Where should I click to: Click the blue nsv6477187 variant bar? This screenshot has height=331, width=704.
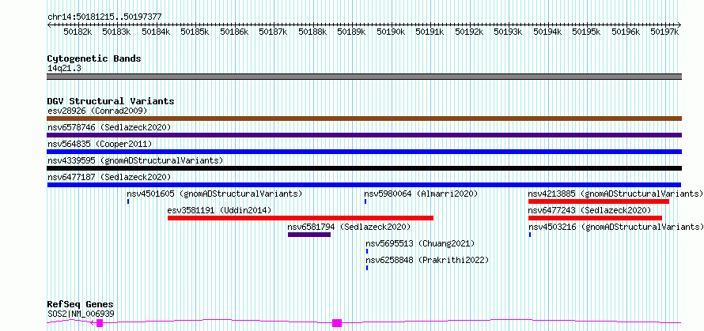(364, 185)
